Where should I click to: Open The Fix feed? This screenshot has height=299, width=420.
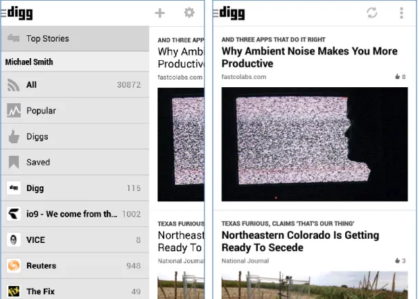[x=75, y=290]
